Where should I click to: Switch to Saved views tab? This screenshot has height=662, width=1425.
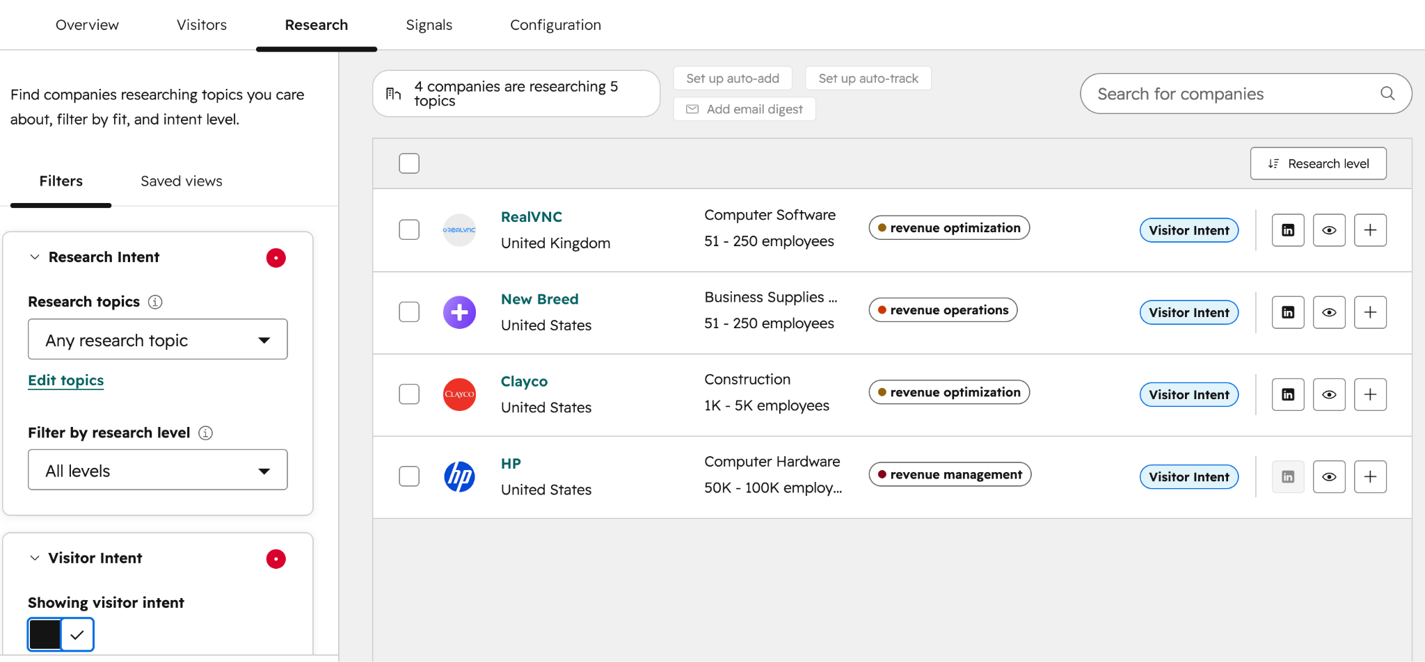pos(182,181)
